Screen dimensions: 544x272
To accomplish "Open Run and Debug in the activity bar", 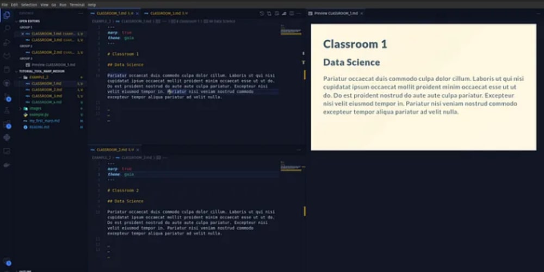I will tap(7, 42).
